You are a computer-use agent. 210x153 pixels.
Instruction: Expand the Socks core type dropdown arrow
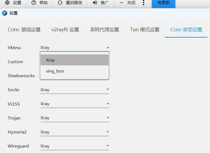point(107,89)
